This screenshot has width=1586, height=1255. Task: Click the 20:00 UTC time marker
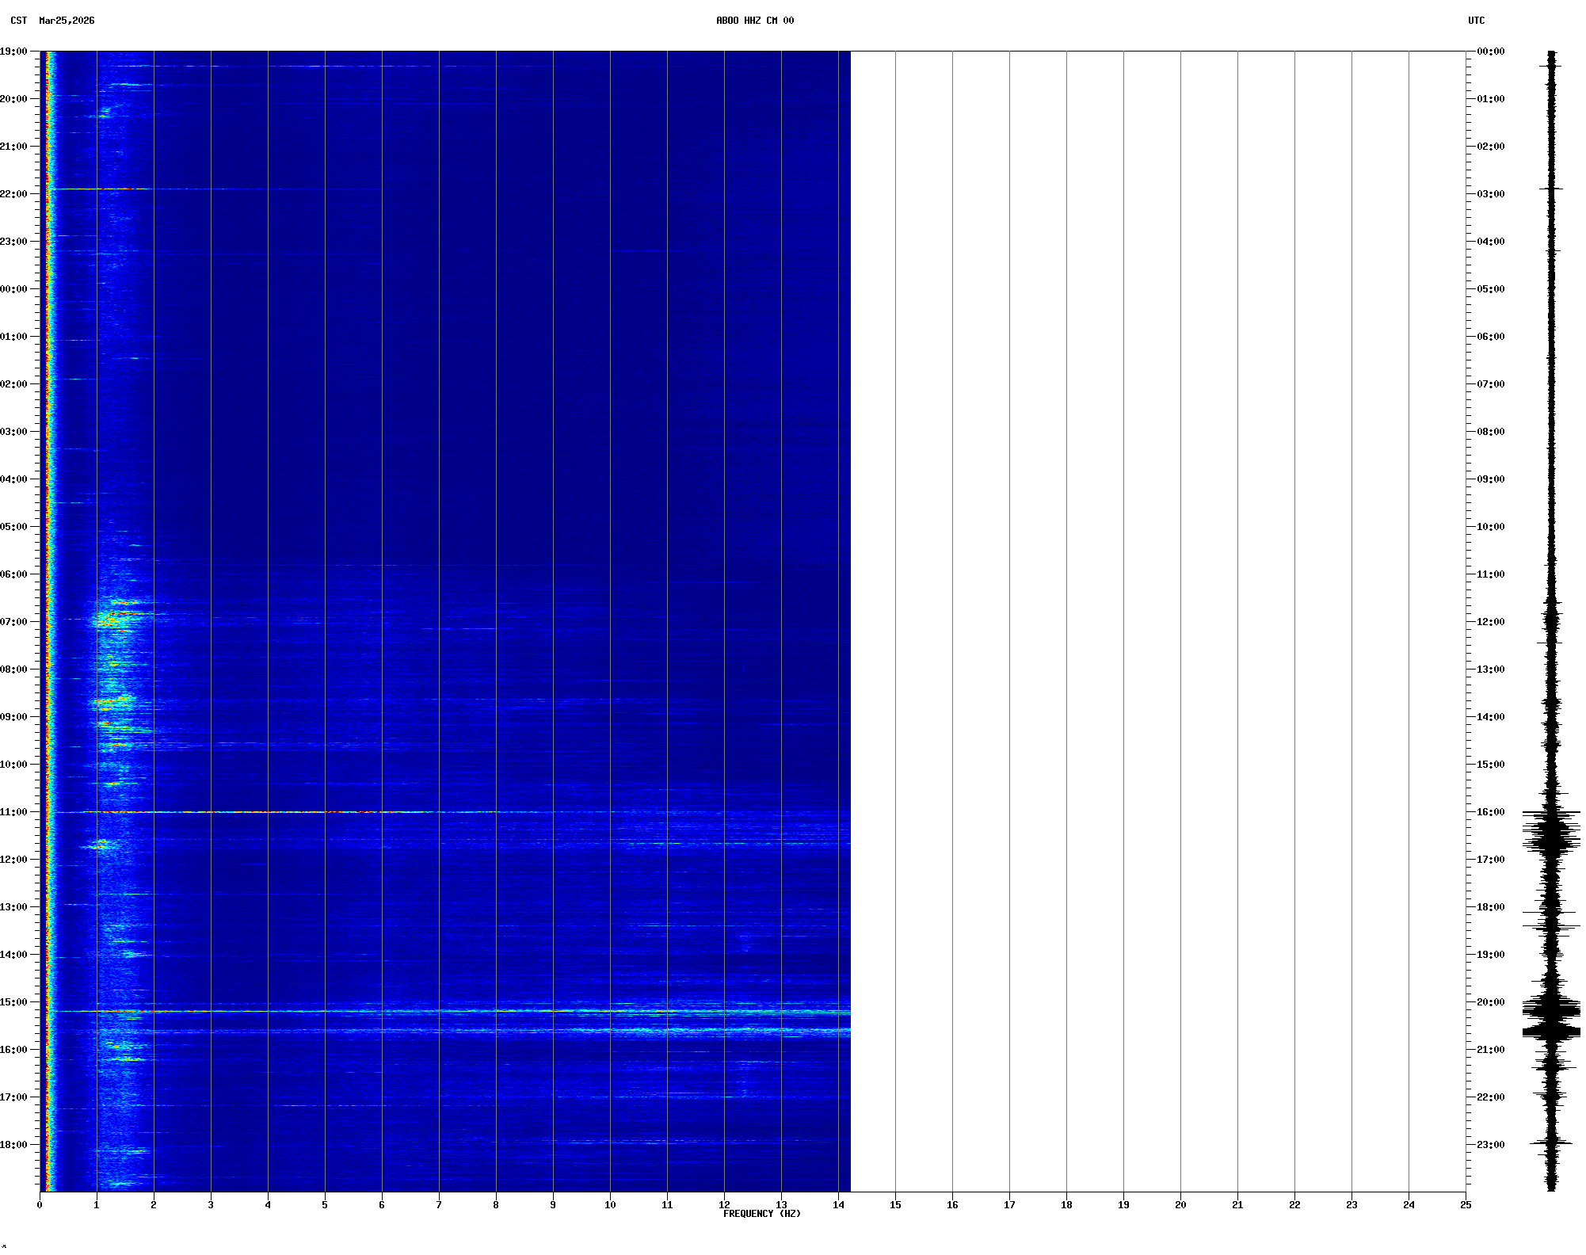point(1490,1002)
